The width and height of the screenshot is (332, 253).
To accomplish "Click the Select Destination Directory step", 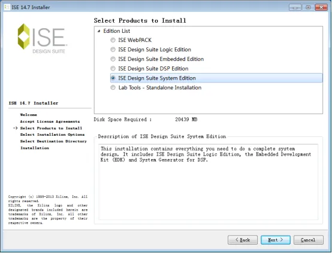I will coord(53,141).
